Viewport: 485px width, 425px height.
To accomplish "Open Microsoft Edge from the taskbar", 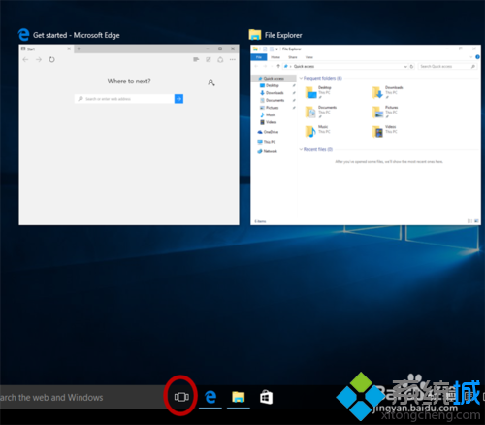I will click(x=210, y=397).
